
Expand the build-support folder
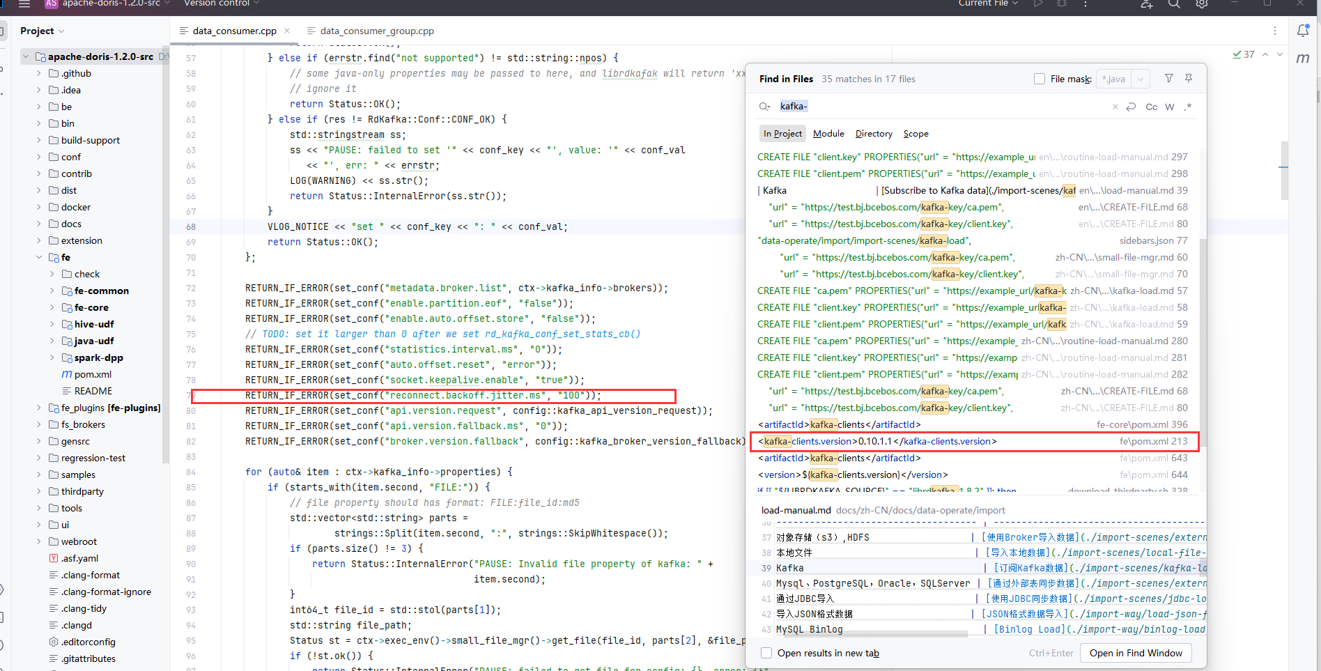(39, 140)
